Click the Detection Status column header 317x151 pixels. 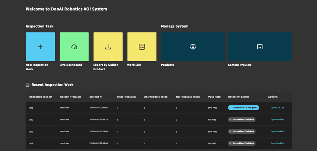(x=238, y=97)
